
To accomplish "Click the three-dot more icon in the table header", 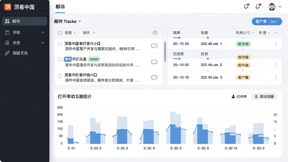I will coord(276,33).
